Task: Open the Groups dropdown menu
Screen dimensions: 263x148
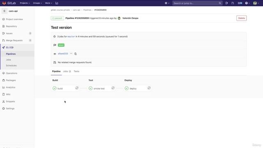Action: (x=37, y=3)
